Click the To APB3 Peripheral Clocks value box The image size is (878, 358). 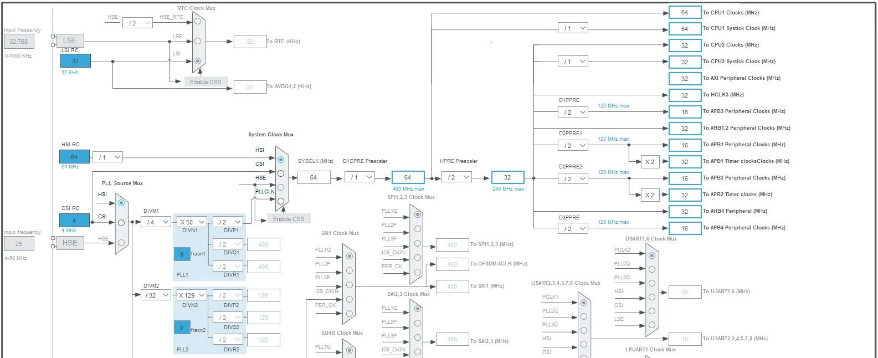click(685, 112)
